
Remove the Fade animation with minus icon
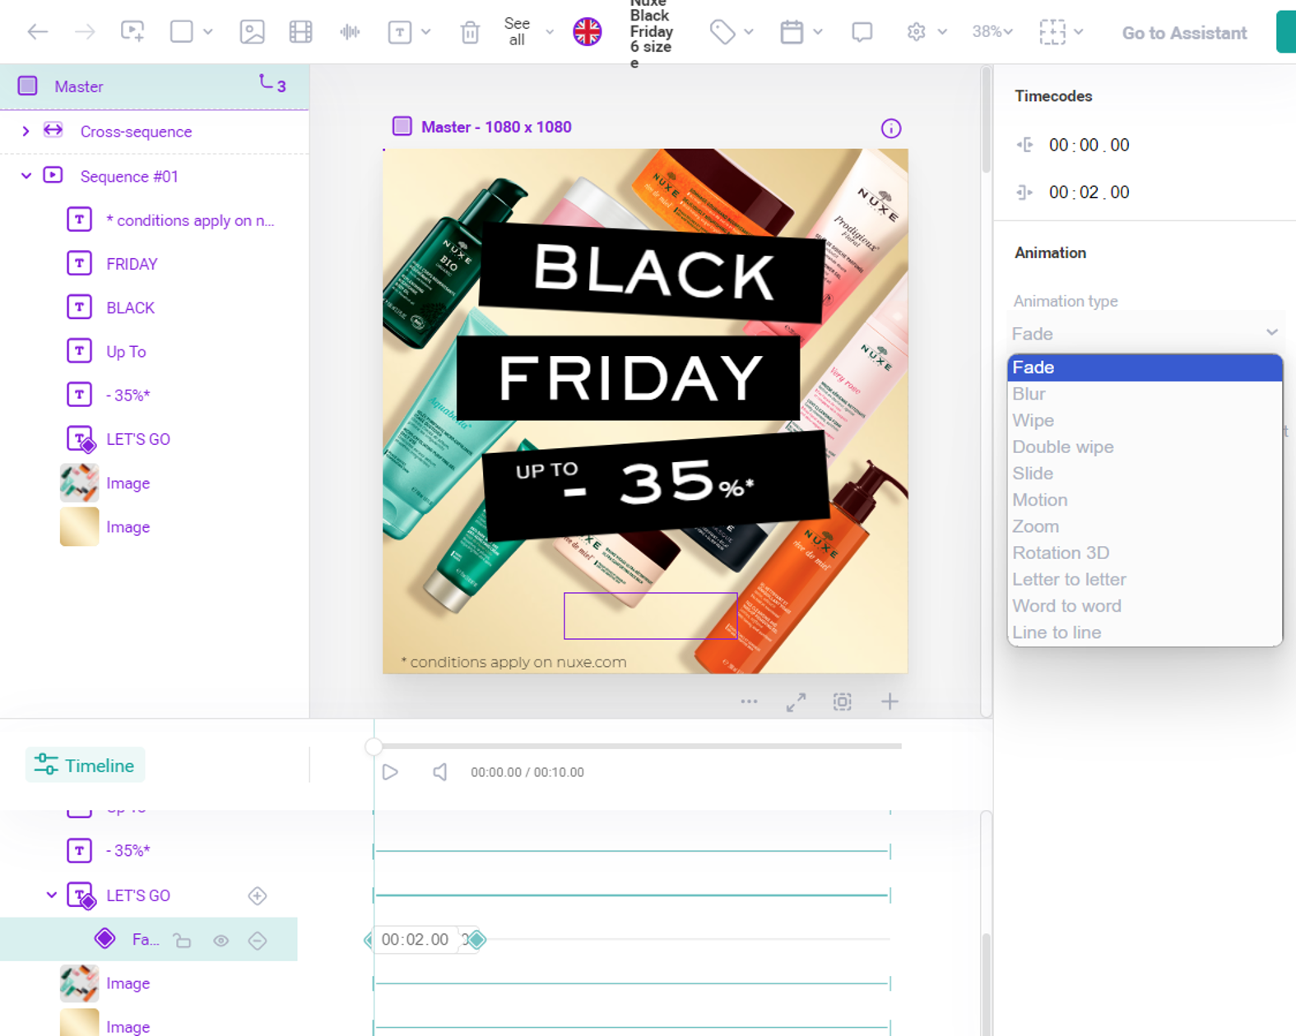(258, 941)
